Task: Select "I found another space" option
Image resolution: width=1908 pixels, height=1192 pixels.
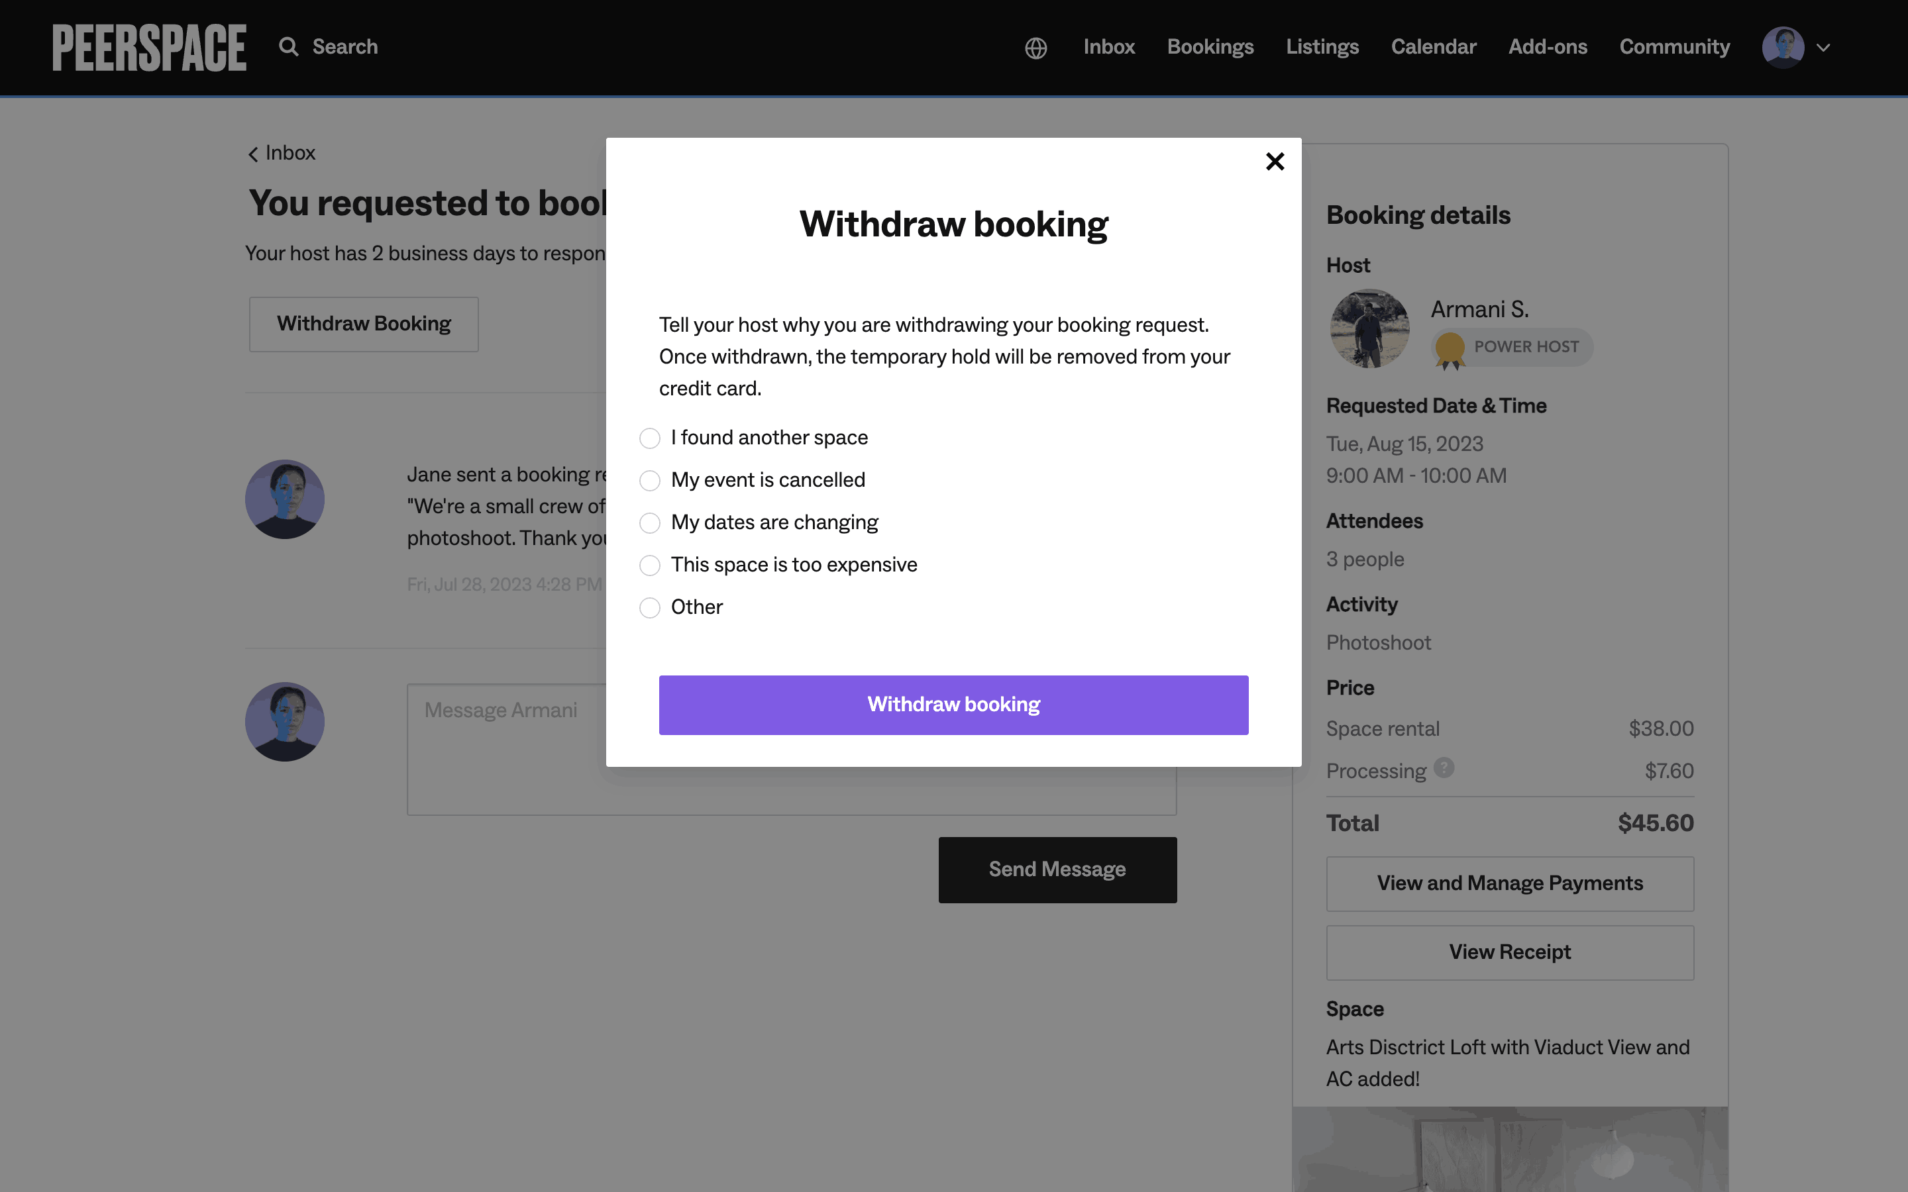Action: click(x=650, y=438)
